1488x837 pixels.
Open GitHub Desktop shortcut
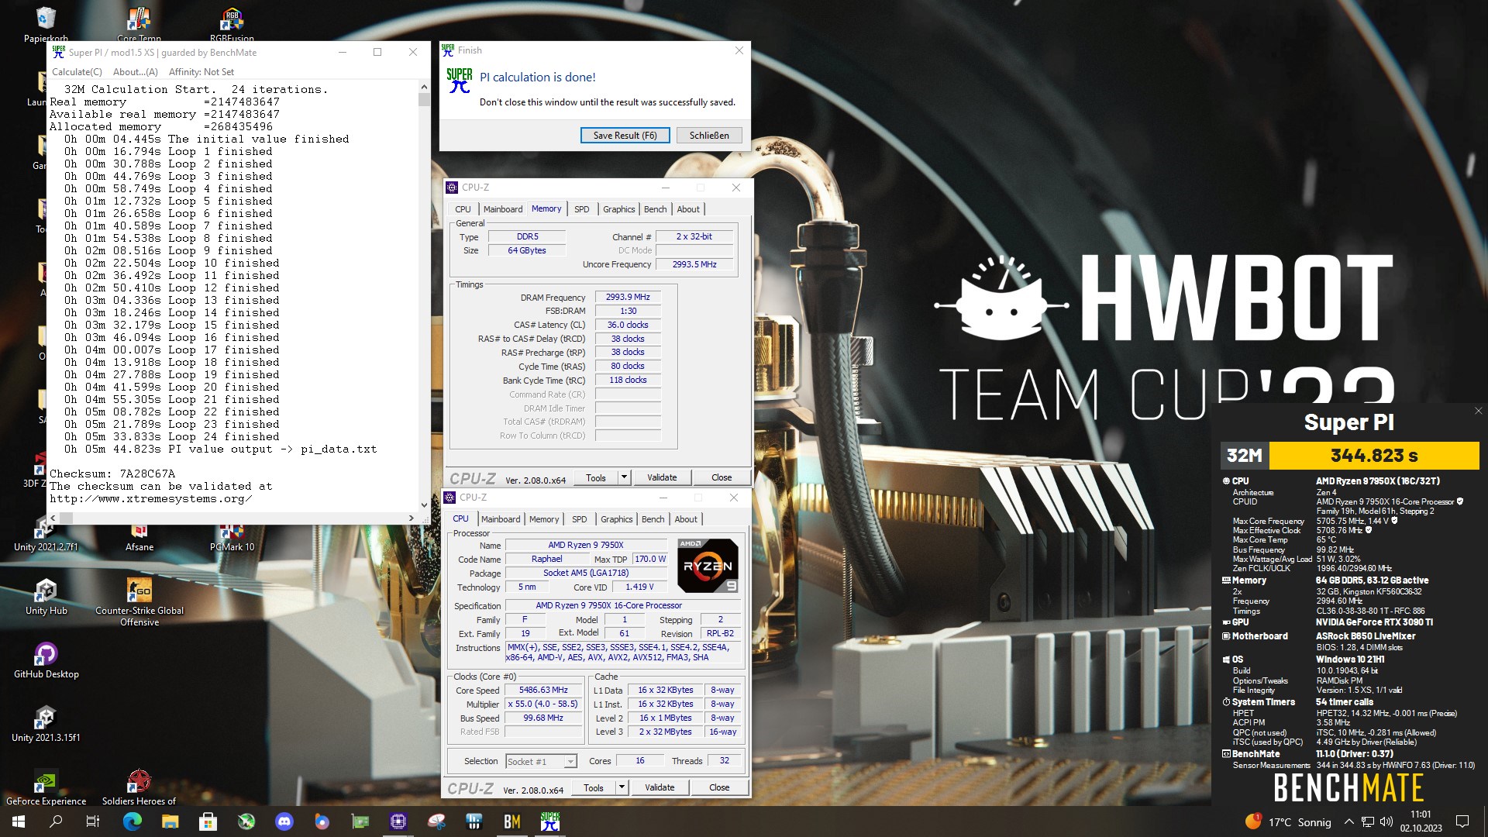coord(46,660)
